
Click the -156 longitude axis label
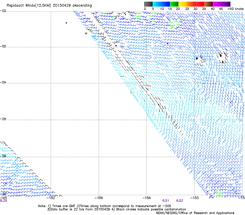click(x=147, y=198)
